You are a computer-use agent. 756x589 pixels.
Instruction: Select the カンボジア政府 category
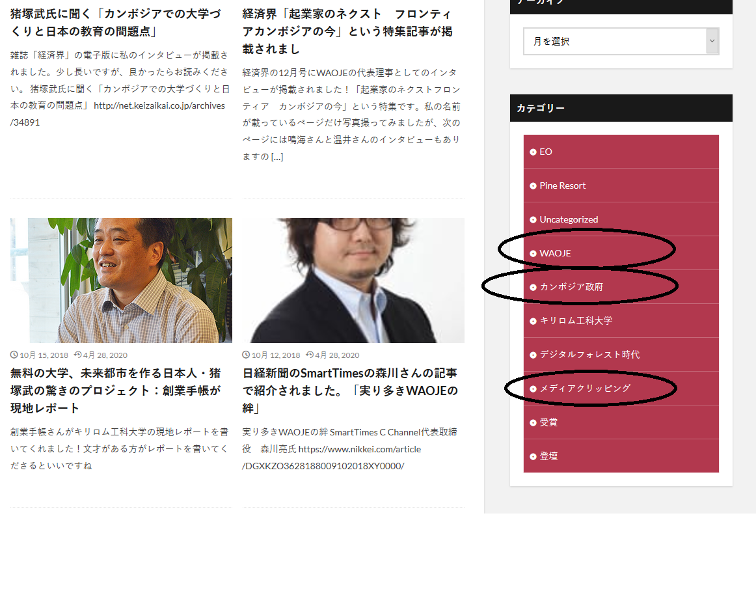(x=571, y=287)
